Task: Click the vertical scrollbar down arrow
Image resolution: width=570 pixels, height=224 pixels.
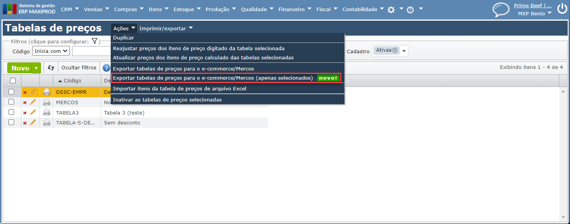Action: [563, 218]
